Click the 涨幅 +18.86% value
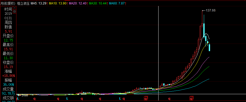The image size is (246, 102). 9,76
